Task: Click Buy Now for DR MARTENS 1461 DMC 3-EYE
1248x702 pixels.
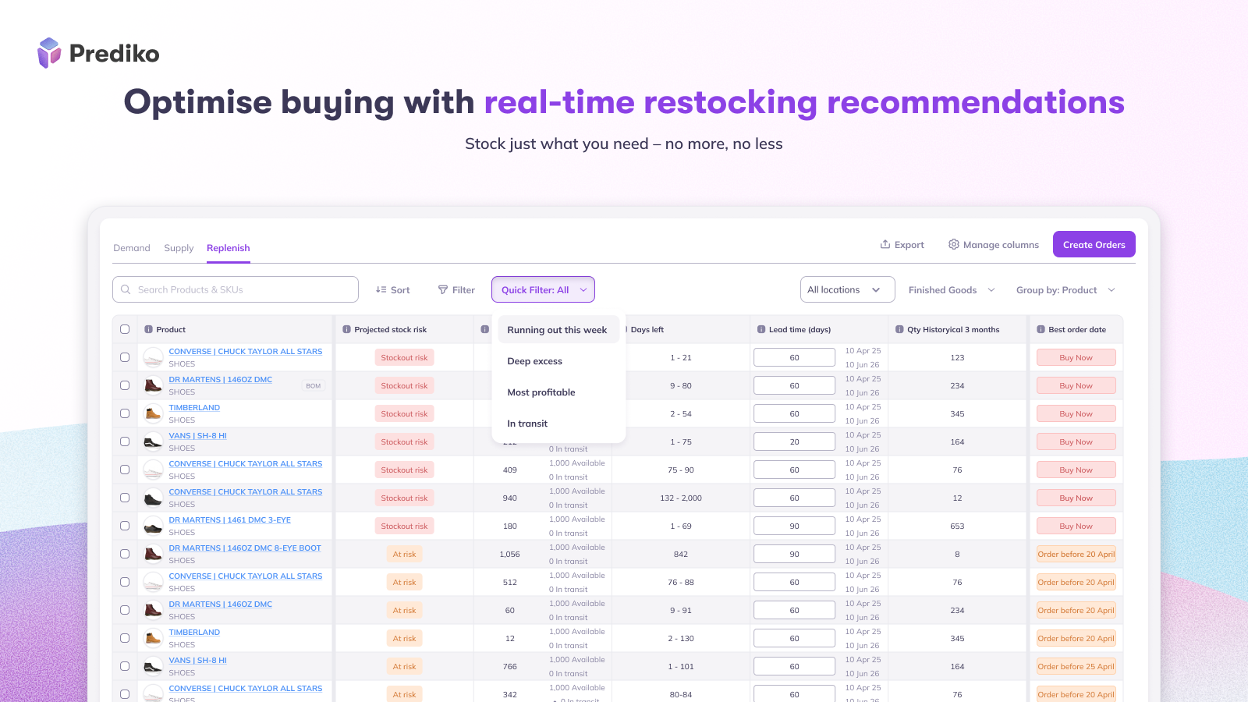Action: coord(1076,526)
